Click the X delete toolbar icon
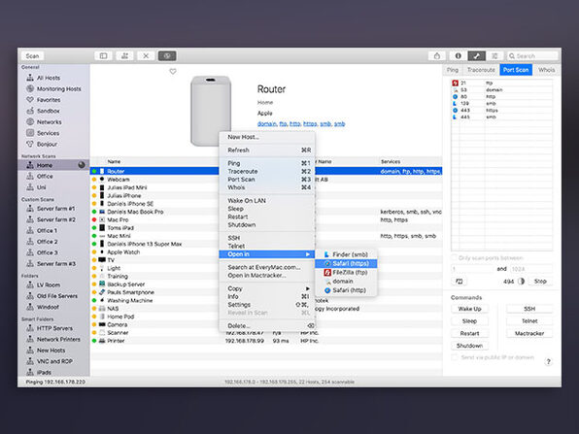This screenshot has height=434, width=579. coord(146,55)
